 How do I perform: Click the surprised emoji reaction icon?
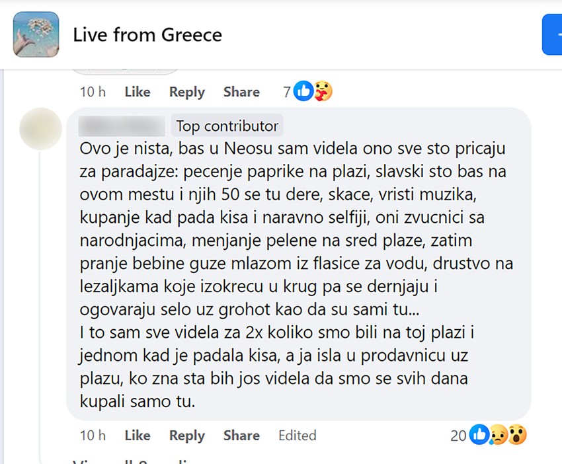516,436
